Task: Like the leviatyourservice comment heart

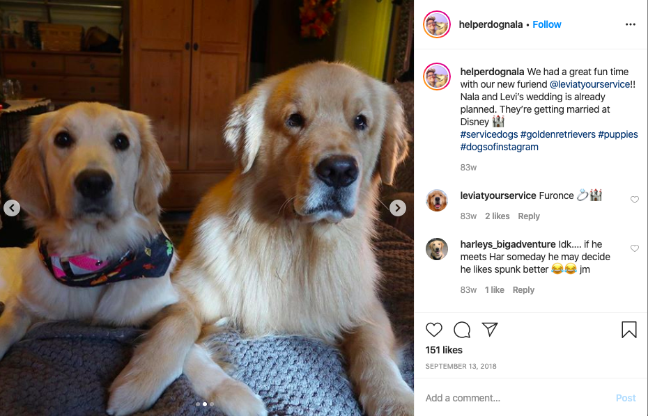Action: click(x=634, y=200)
